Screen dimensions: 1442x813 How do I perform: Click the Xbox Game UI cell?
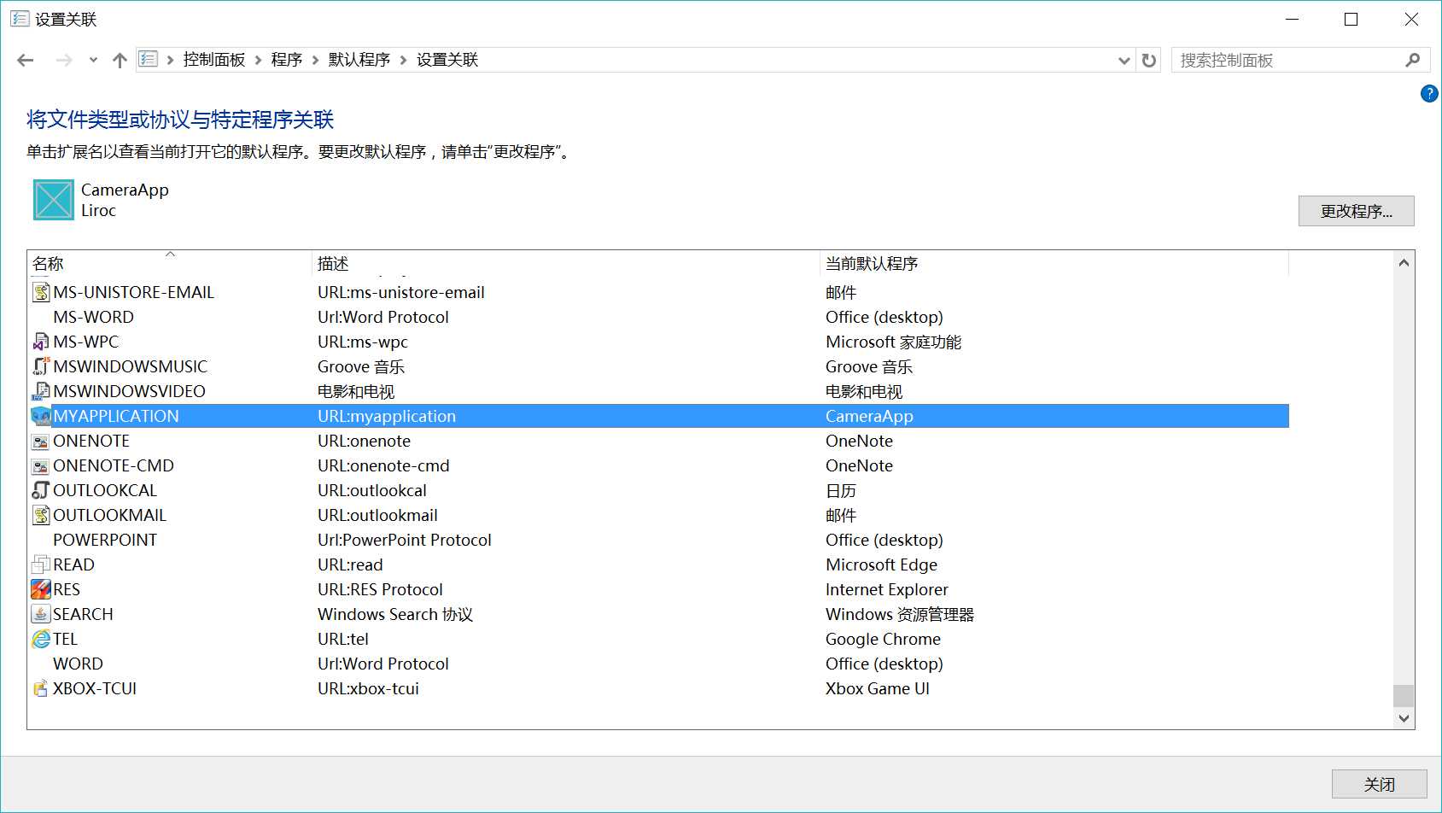(x=877, y=688)
